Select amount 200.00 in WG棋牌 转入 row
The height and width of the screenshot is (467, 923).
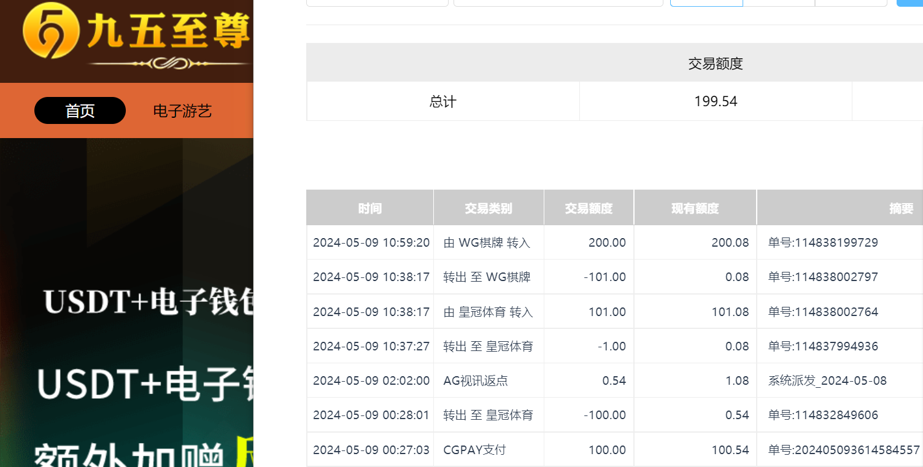click(x=607, y=242)
